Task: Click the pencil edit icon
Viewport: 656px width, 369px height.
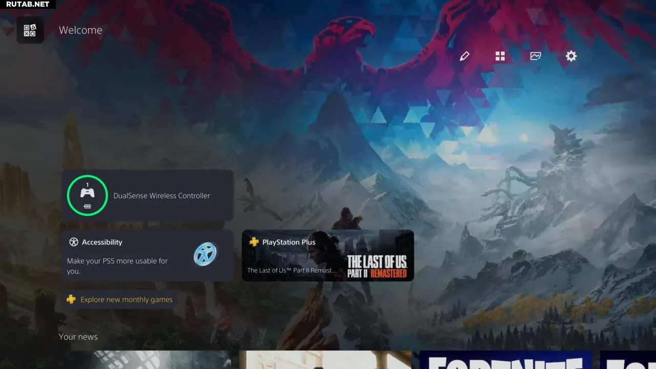Action: click(x=464, y=56)
